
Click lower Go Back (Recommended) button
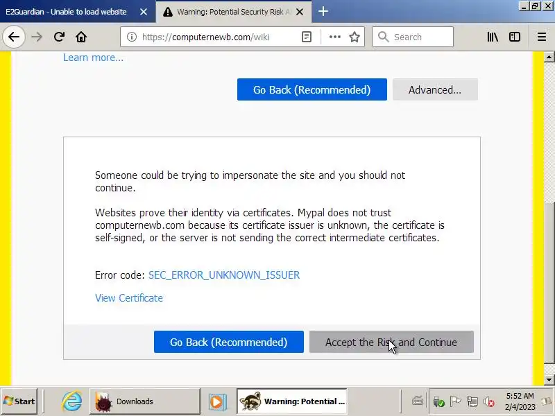(x=229, y=342)
